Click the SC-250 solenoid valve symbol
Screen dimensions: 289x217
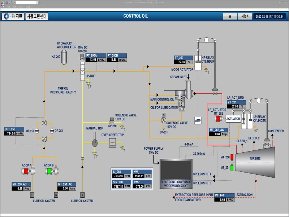82,57
